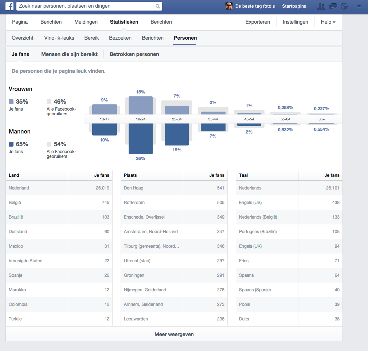This screenshot has height=351, width=368.
Task: Select the Fries language row
Action: pyautogui.click(x=289, y=260)
